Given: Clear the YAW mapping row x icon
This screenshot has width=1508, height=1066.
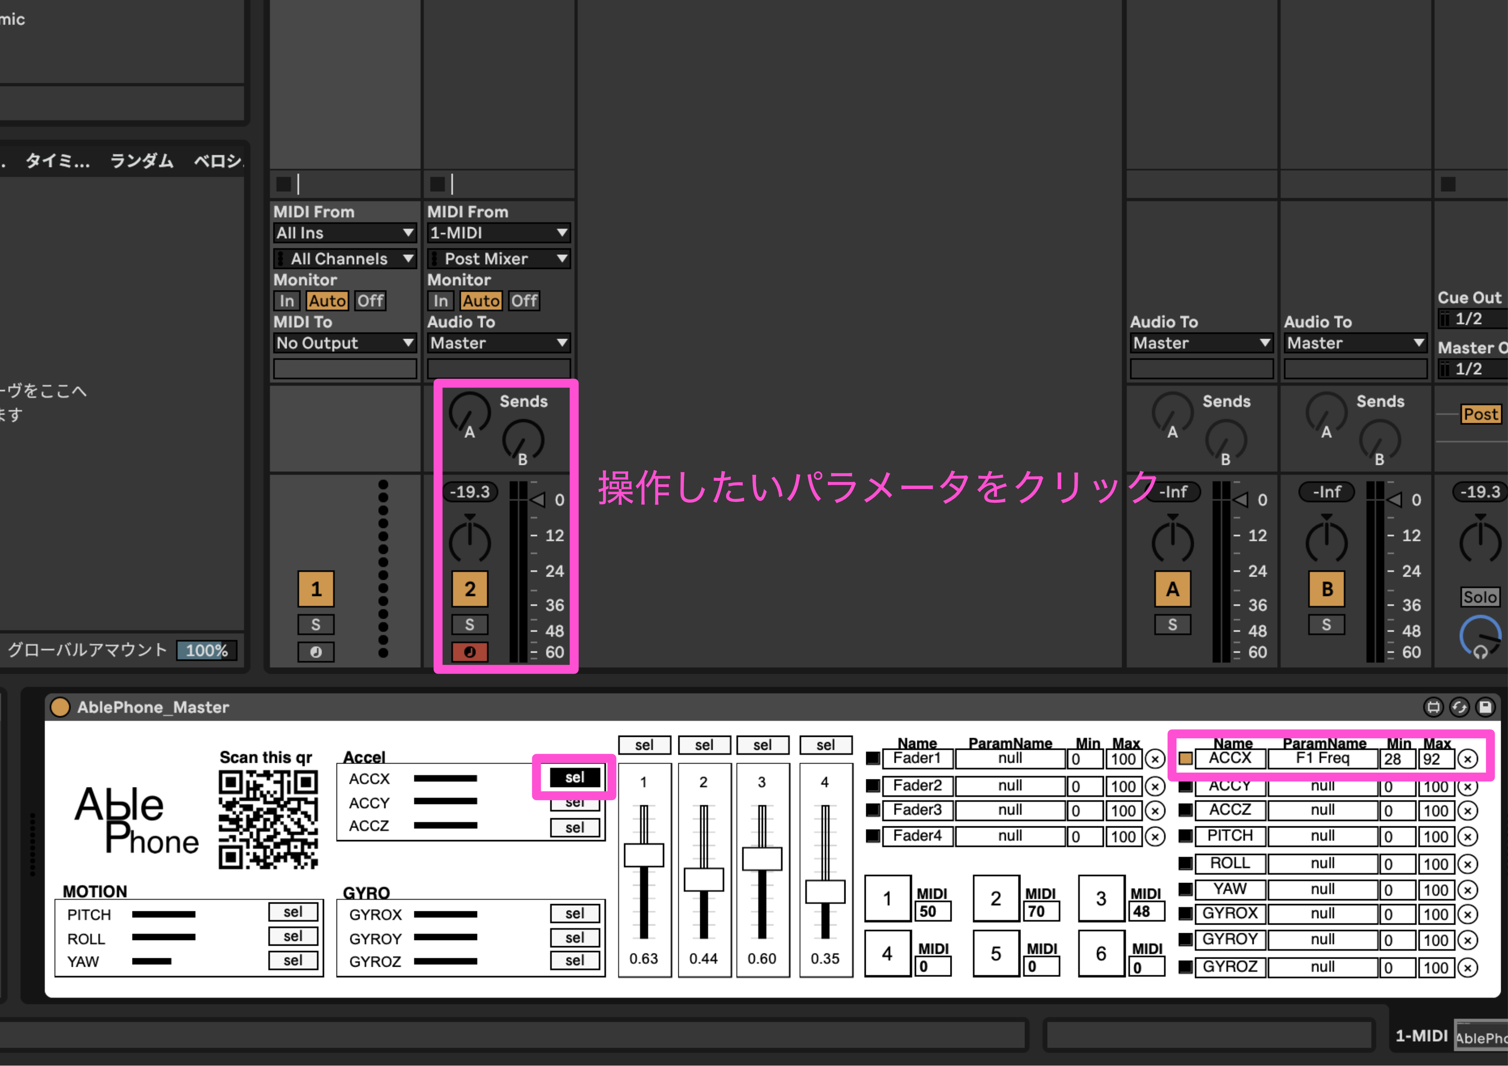Looking at the screenshot, I should 1467,890.
